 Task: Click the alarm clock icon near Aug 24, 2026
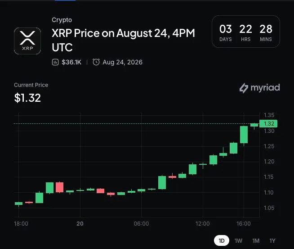(x=96, y=62)
